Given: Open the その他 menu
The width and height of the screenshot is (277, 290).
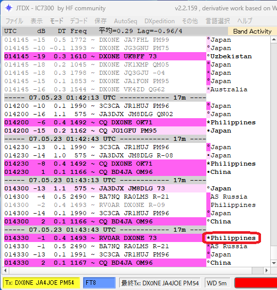Looking at the screenshot, I should (190, 21).
